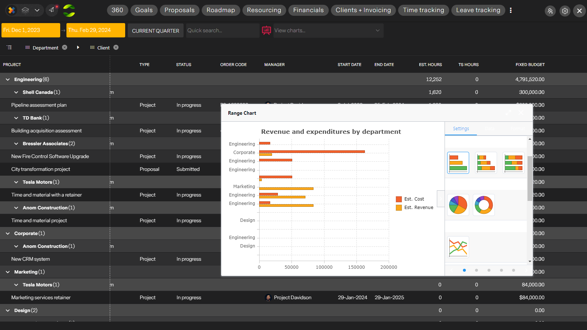This screenshot has height=330, width=587.
Task: Open the 360 tab
Action: pos(117,10)
